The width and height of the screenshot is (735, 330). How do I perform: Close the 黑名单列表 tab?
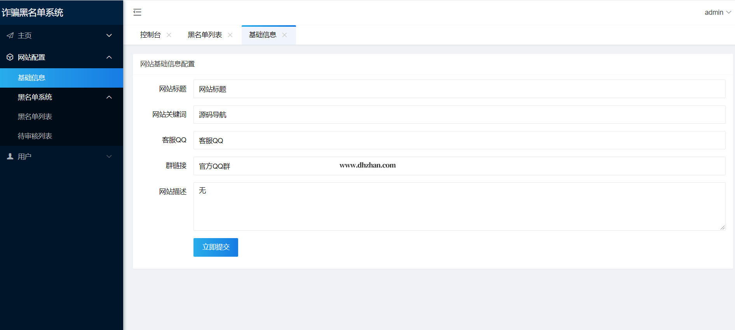point(230,35)
